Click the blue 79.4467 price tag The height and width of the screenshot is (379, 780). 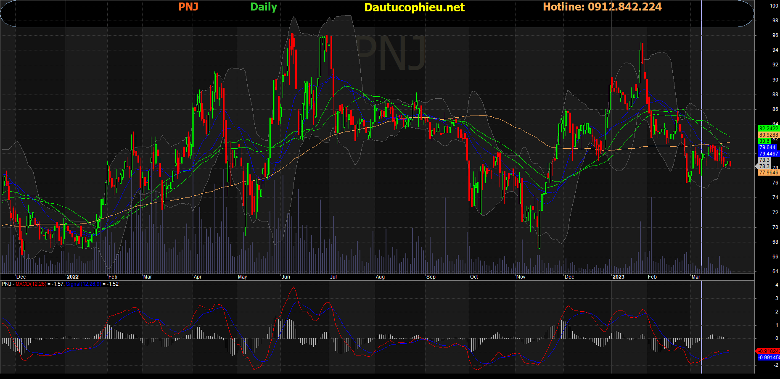tap(768, 154)
